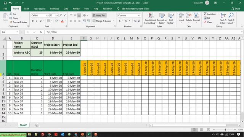This screenshot has width=244, height=137.
Task: Switch to the Formulas tab
Action: 55,9
